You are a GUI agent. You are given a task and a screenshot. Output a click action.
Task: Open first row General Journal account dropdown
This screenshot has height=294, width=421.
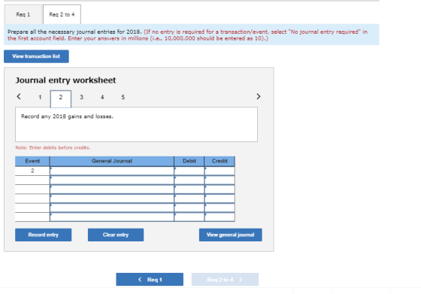tap(112, 171)
